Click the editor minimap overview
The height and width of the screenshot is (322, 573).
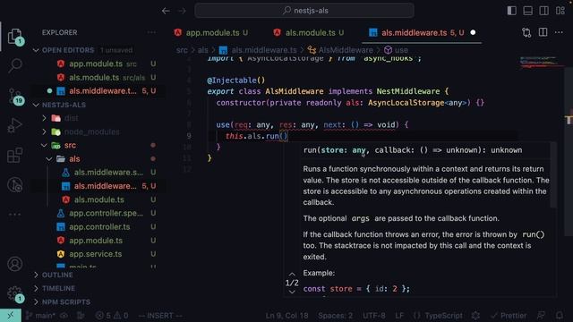[x=541, y=62]
